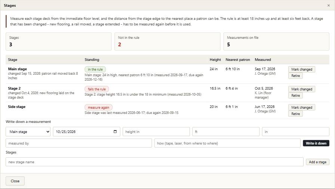The image size is (335, 189).
Task: Retire the Side stage
Action: (295, 114)
